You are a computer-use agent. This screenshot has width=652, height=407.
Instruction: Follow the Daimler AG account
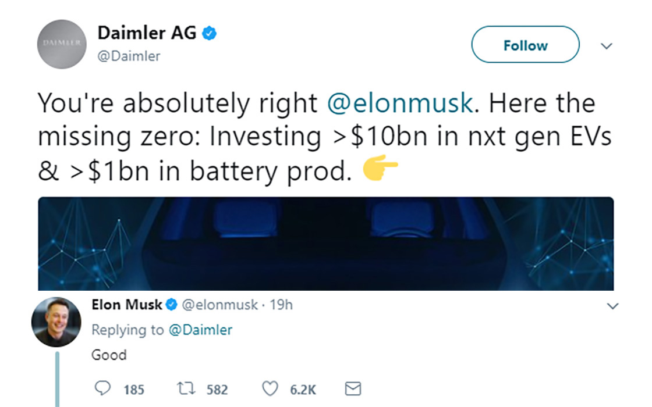[x=525, y=45]
